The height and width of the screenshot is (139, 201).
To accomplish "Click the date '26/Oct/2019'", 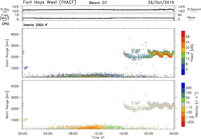I will (x=161, y=2).
